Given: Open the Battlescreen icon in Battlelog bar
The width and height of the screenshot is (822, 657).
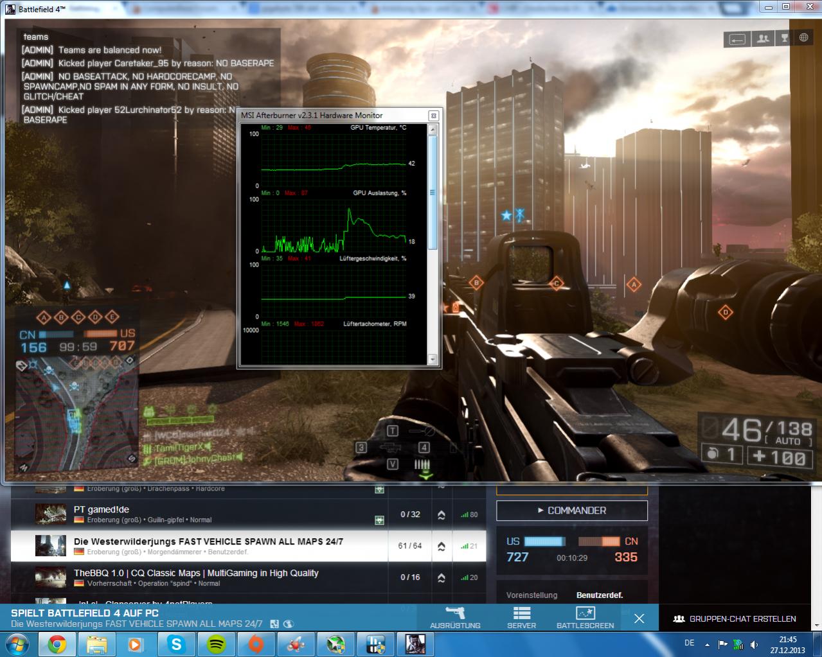Looking at the screenshot, I should (x=585, y=617).
